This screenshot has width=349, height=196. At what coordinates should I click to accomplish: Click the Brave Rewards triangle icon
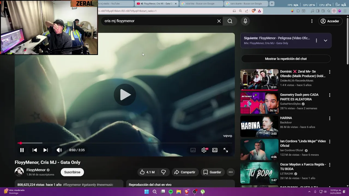click(259, 11)
